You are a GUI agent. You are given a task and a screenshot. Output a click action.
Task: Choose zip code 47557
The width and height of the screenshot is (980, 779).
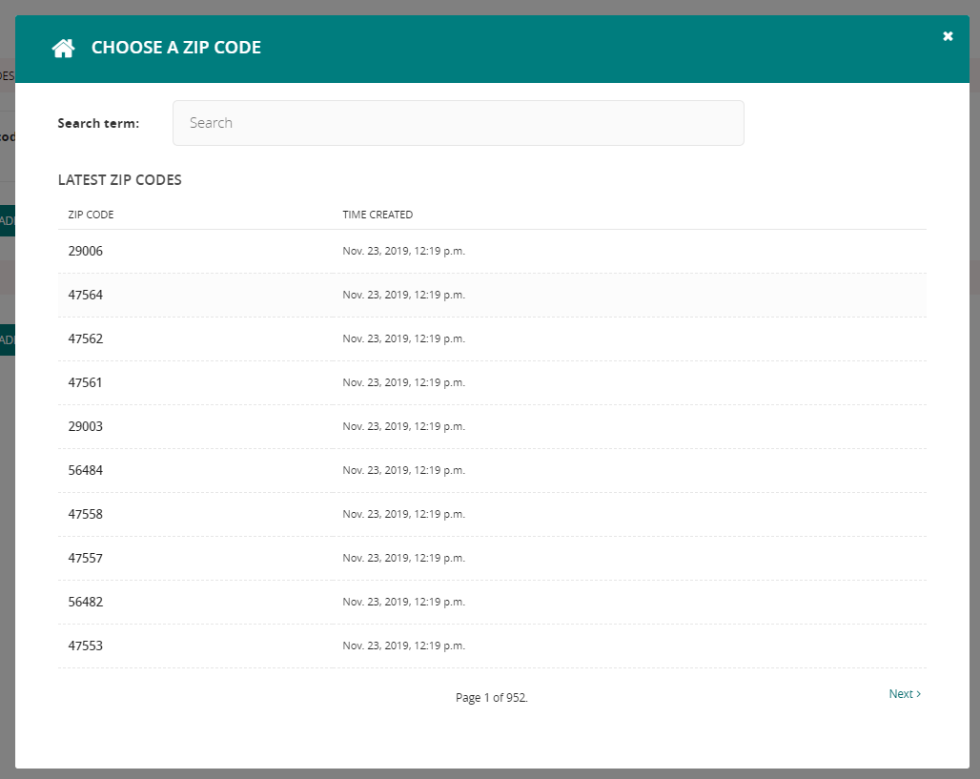pyautogui.click(x=86, y=558)
